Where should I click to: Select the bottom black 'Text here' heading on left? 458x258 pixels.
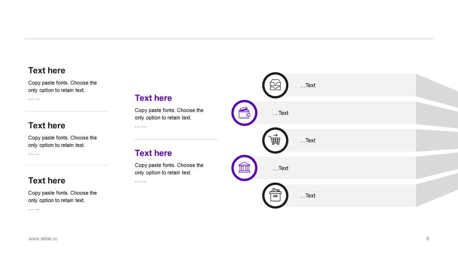(47, 181)
